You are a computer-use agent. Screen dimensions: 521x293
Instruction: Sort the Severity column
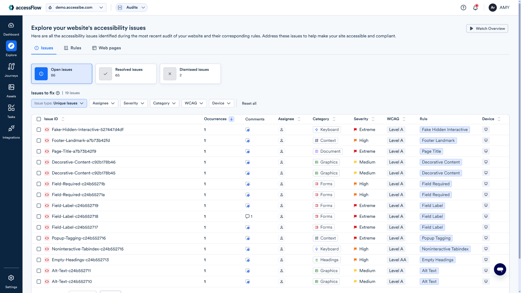pyautogui.click(x=373, y=119)
